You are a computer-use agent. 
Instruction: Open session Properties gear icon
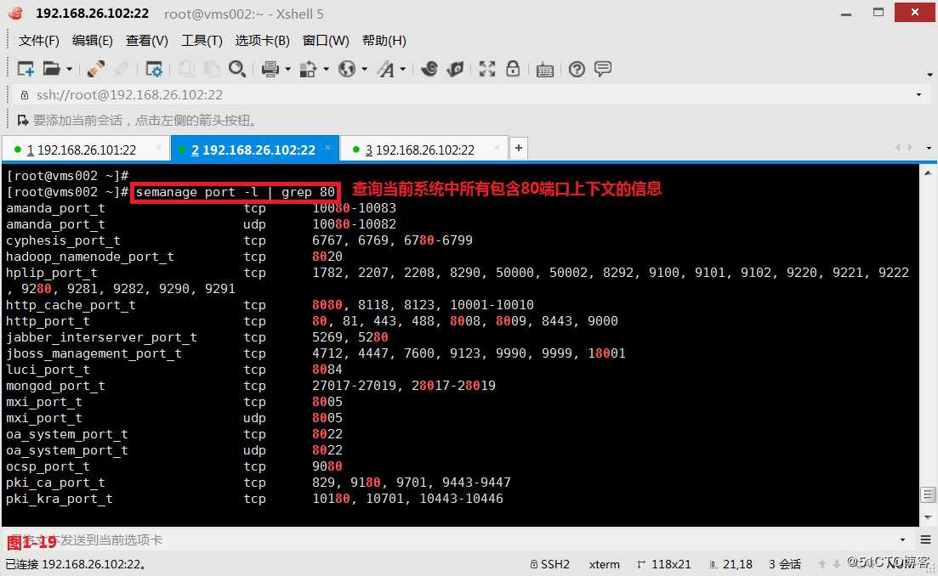pos(154,70)
